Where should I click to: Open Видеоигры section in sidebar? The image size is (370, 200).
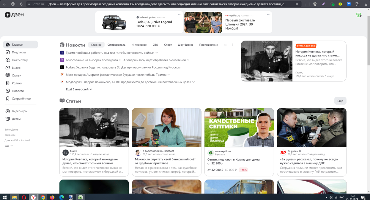point(20,111)
